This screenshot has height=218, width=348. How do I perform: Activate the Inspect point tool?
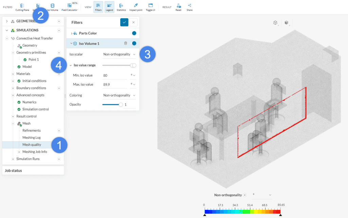pyautogui.click(x=136, y=7)
